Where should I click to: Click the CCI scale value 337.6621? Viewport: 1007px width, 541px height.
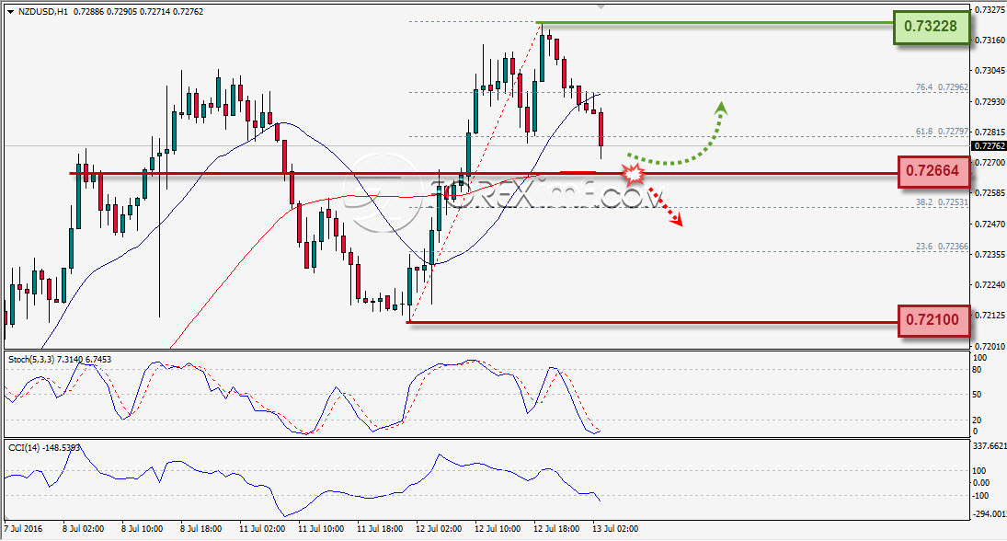click(x=990, y=445)
